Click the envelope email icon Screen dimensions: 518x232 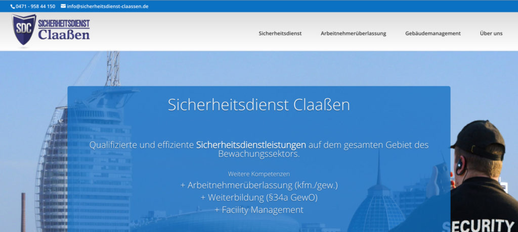tap(63, 6)
